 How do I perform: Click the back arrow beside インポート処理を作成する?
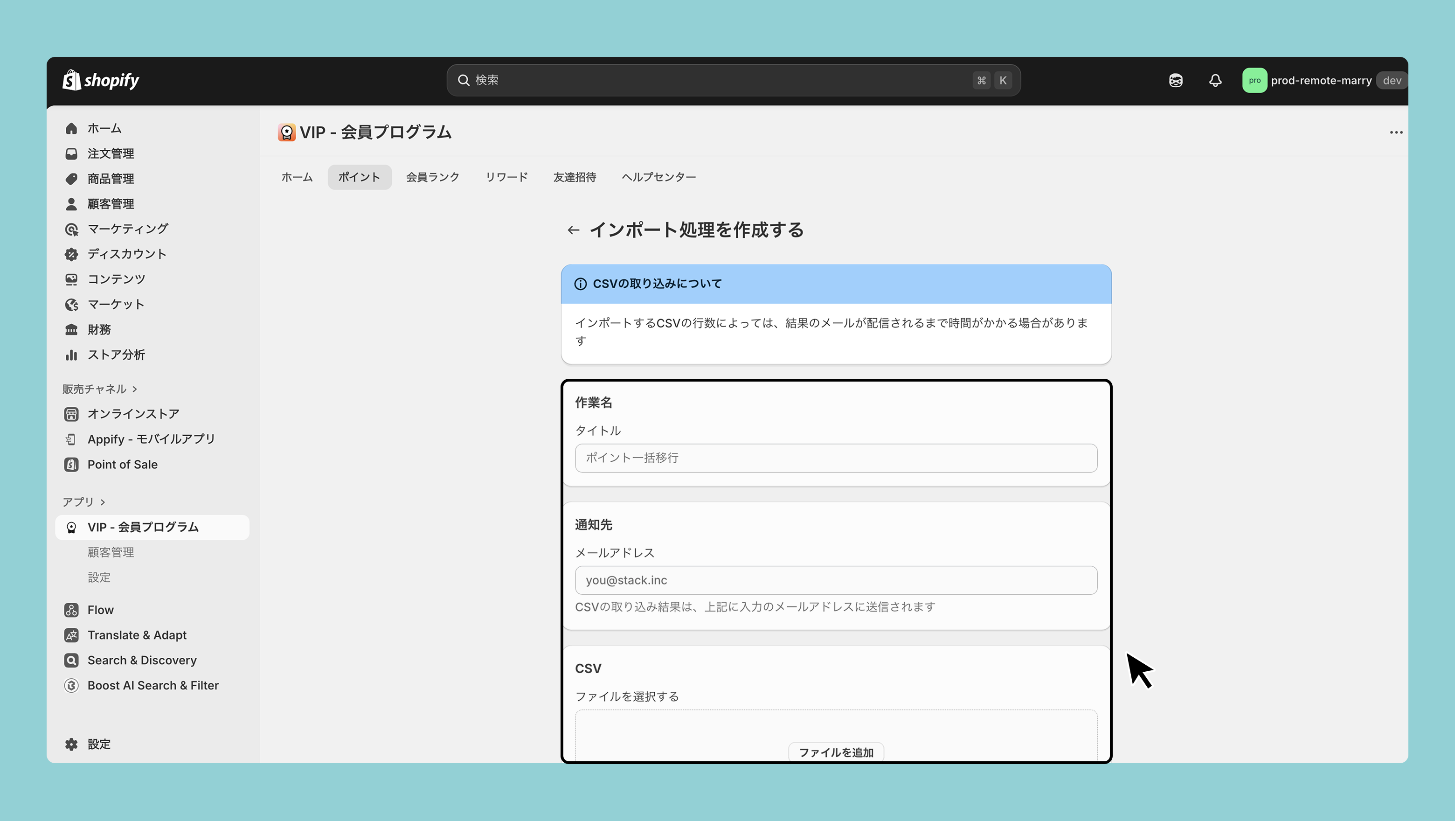coord(573,230)
